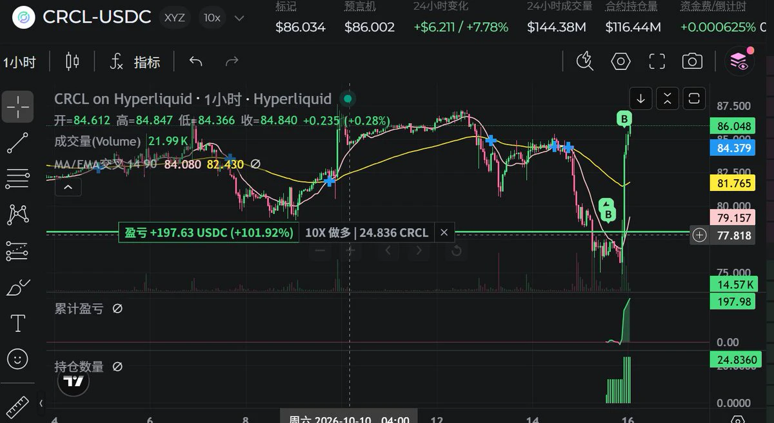This screenshot has height=423, width=774.
Task: Open chart settings hexagon icon
Action: 620,62
